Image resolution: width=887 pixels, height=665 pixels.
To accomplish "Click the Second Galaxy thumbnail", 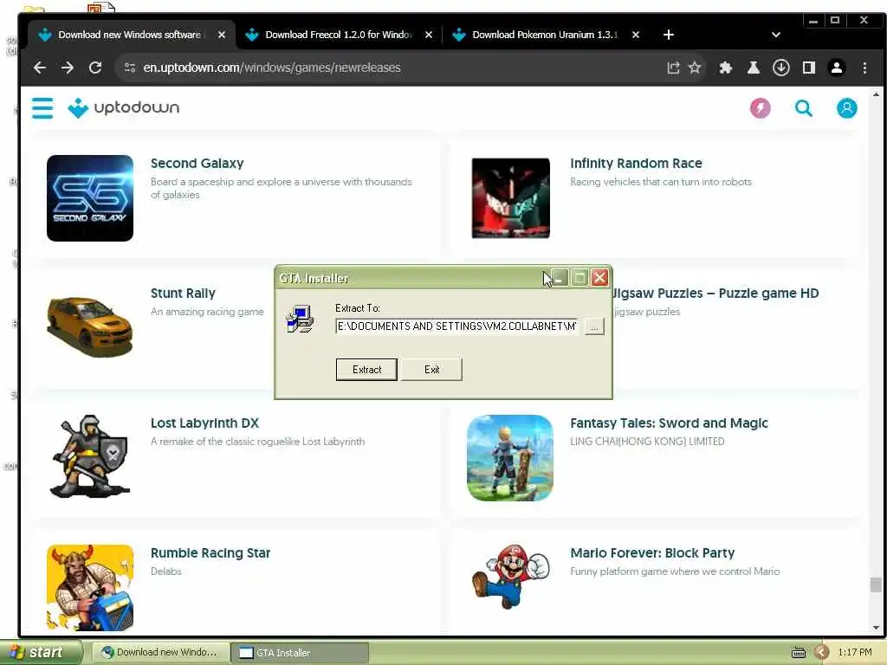I will coord(90,198).
